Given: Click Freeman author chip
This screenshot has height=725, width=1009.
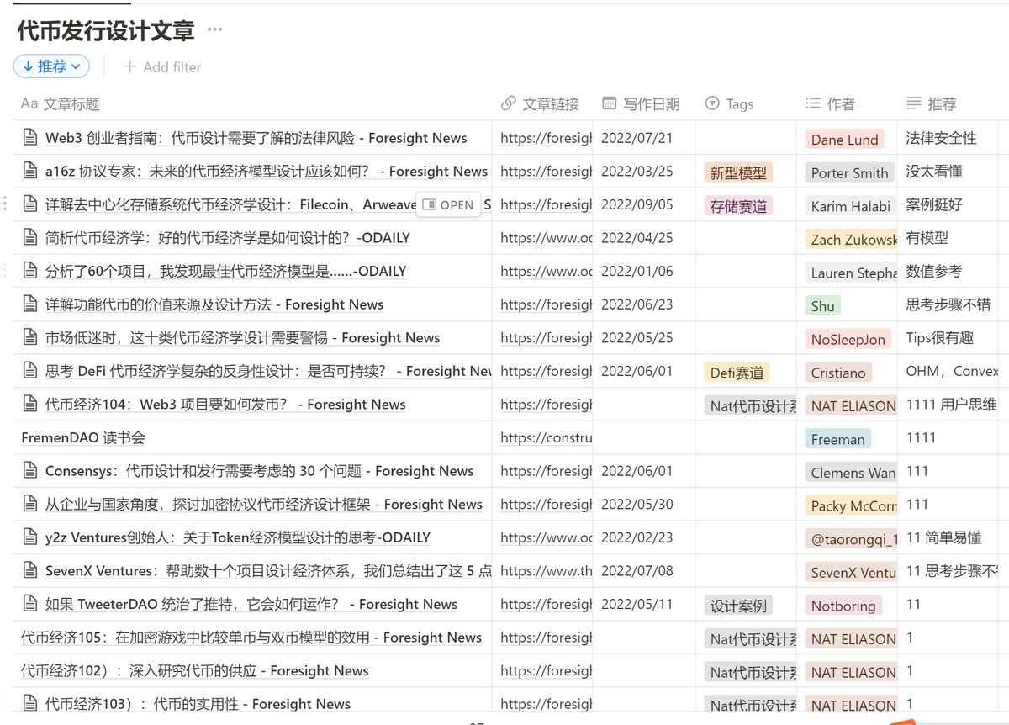Looking at the screenshot, I should [838, 439].
